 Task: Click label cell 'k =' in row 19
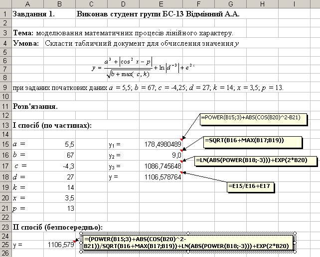(x=27, y=187)
